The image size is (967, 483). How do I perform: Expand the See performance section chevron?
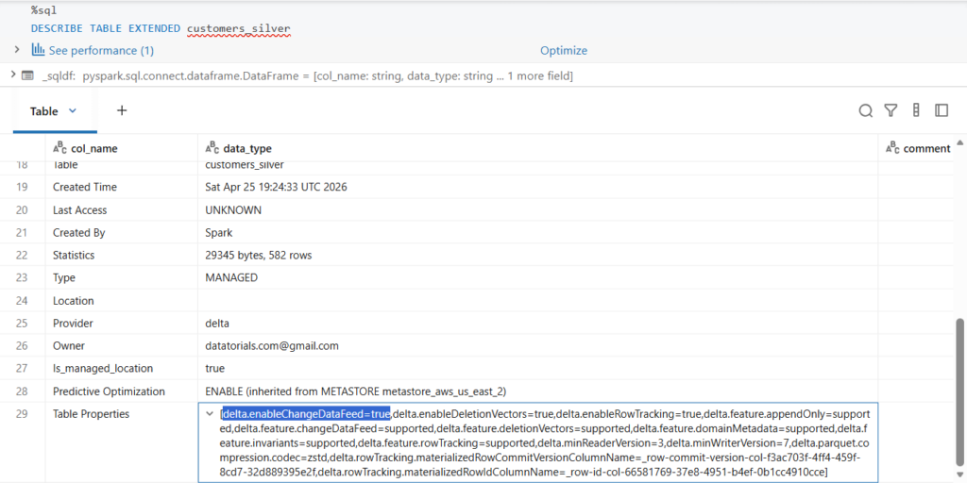pos(17,49)
